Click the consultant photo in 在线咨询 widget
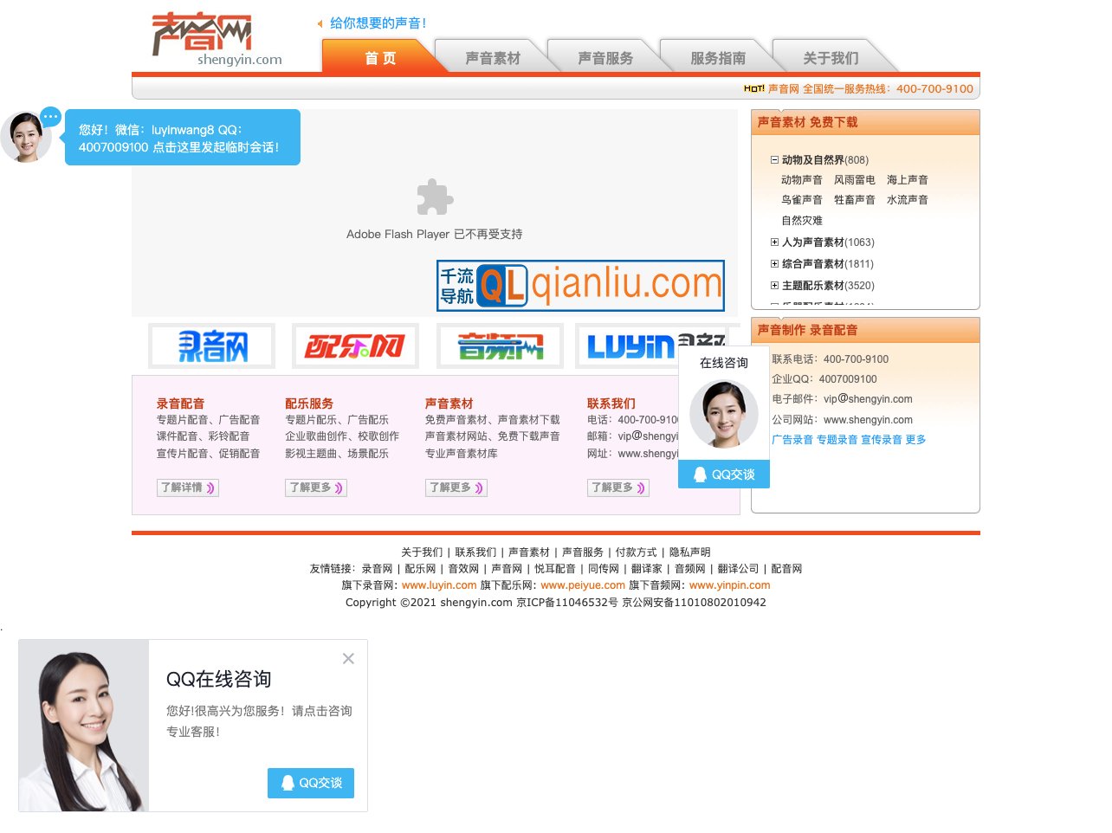The height and width of the screenshot is (833, 1112). pos(723,414)
